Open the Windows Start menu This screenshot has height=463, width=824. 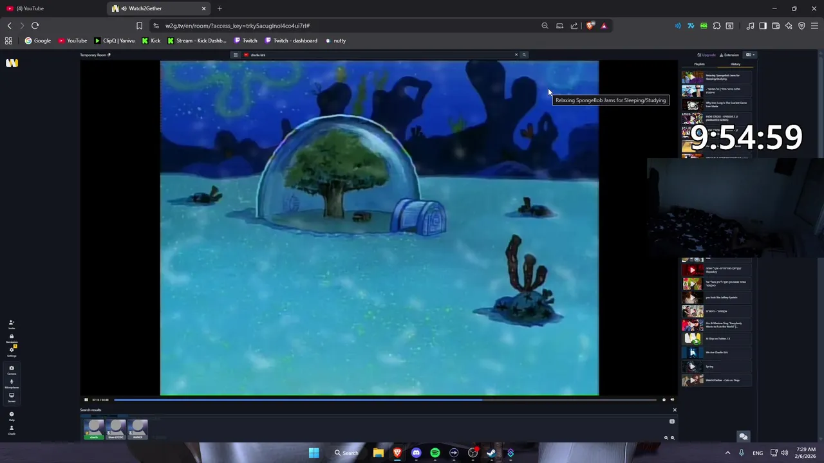[314, 453]
